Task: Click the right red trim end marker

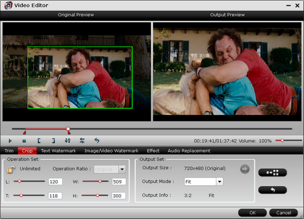Action: click(69, 133)
